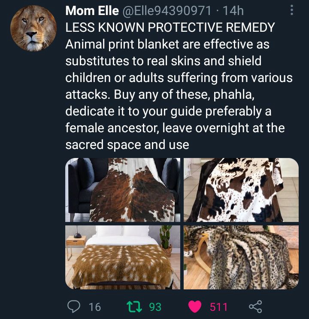Screen dimensions: 309x319
Task: Click the 93 retweets count
Action: pos(155,307)
